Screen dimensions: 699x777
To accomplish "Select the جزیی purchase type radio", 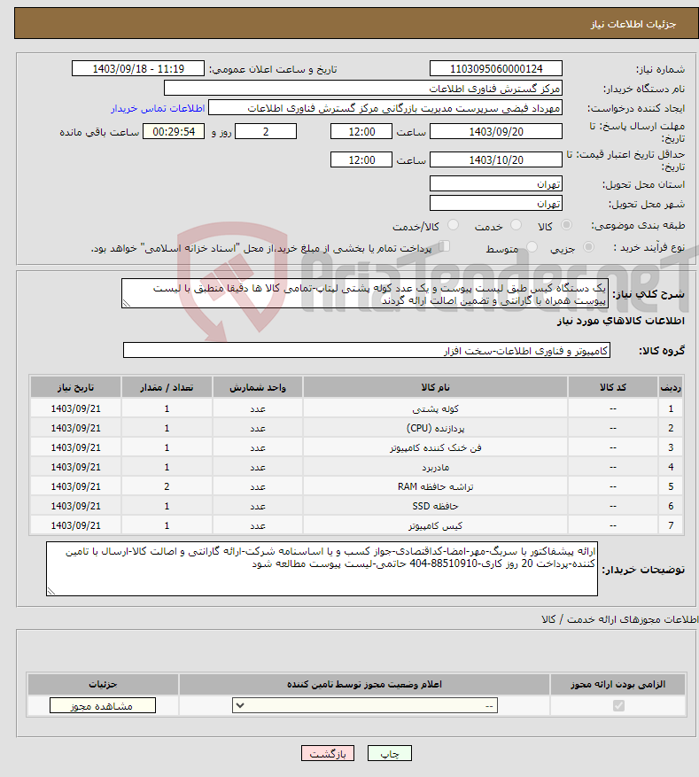I will click(588, 247).
